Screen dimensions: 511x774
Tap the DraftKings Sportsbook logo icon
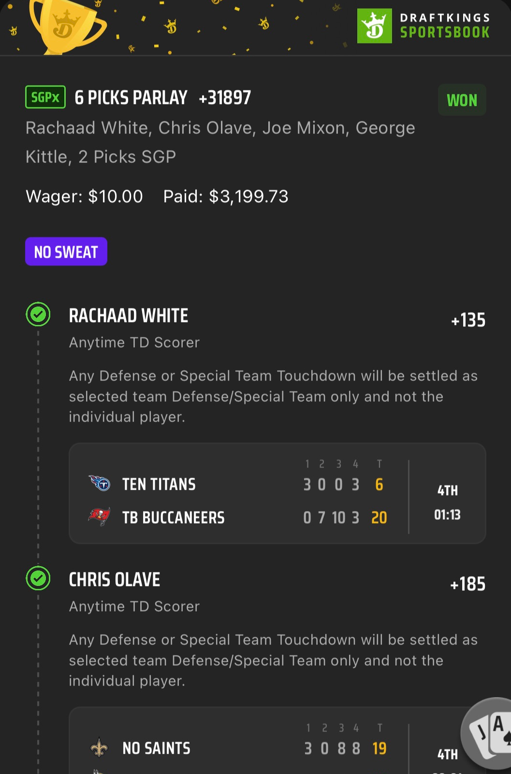point(374,26)
